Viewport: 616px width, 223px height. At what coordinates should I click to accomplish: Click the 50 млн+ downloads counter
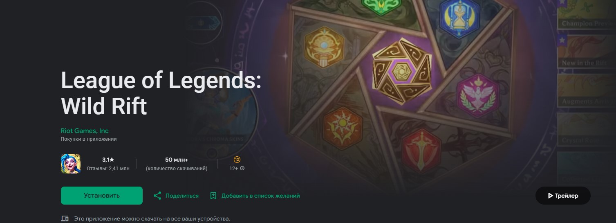click(177, 160)
